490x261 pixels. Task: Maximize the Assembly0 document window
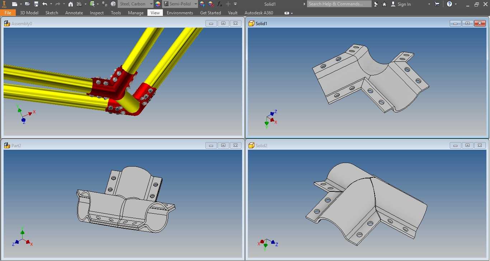tap(223, 23)
